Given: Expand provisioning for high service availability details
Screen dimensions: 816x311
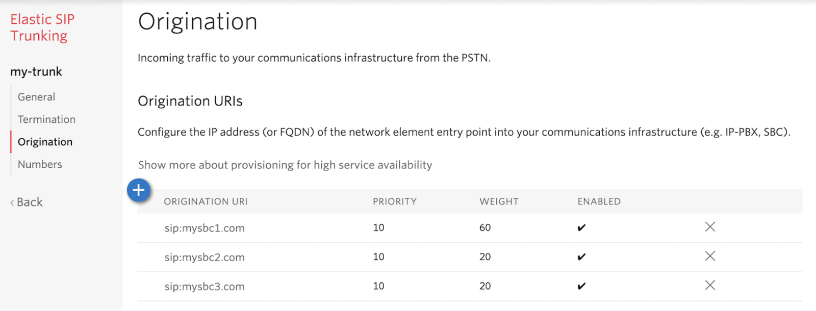Looking at the screenshot, I should [284, 165].
